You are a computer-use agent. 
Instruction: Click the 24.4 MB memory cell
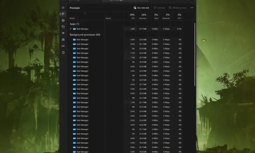point(143,138)
